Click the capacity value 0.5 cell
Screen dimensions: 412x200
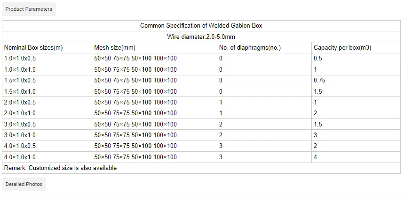318,59
